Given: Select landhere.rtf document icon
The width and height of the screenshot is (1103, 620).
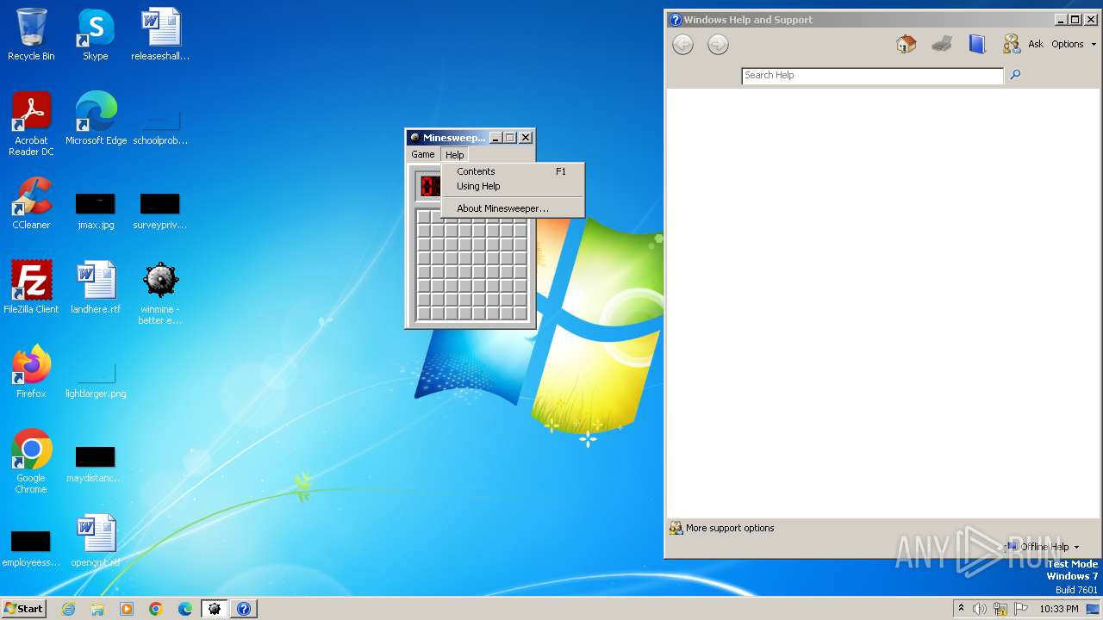Looking at the screenshot, I should [96, 288].
